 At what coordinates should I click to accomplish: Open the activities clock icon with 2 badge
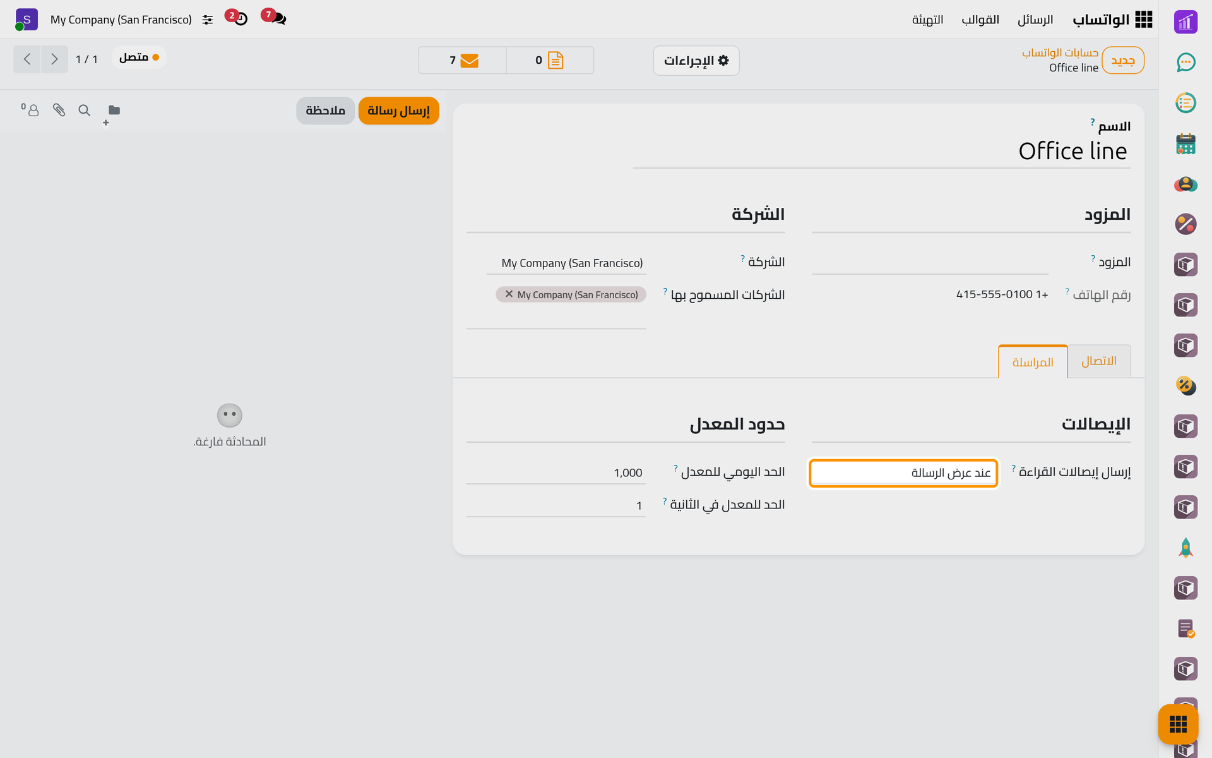click(x=237, y=18)
